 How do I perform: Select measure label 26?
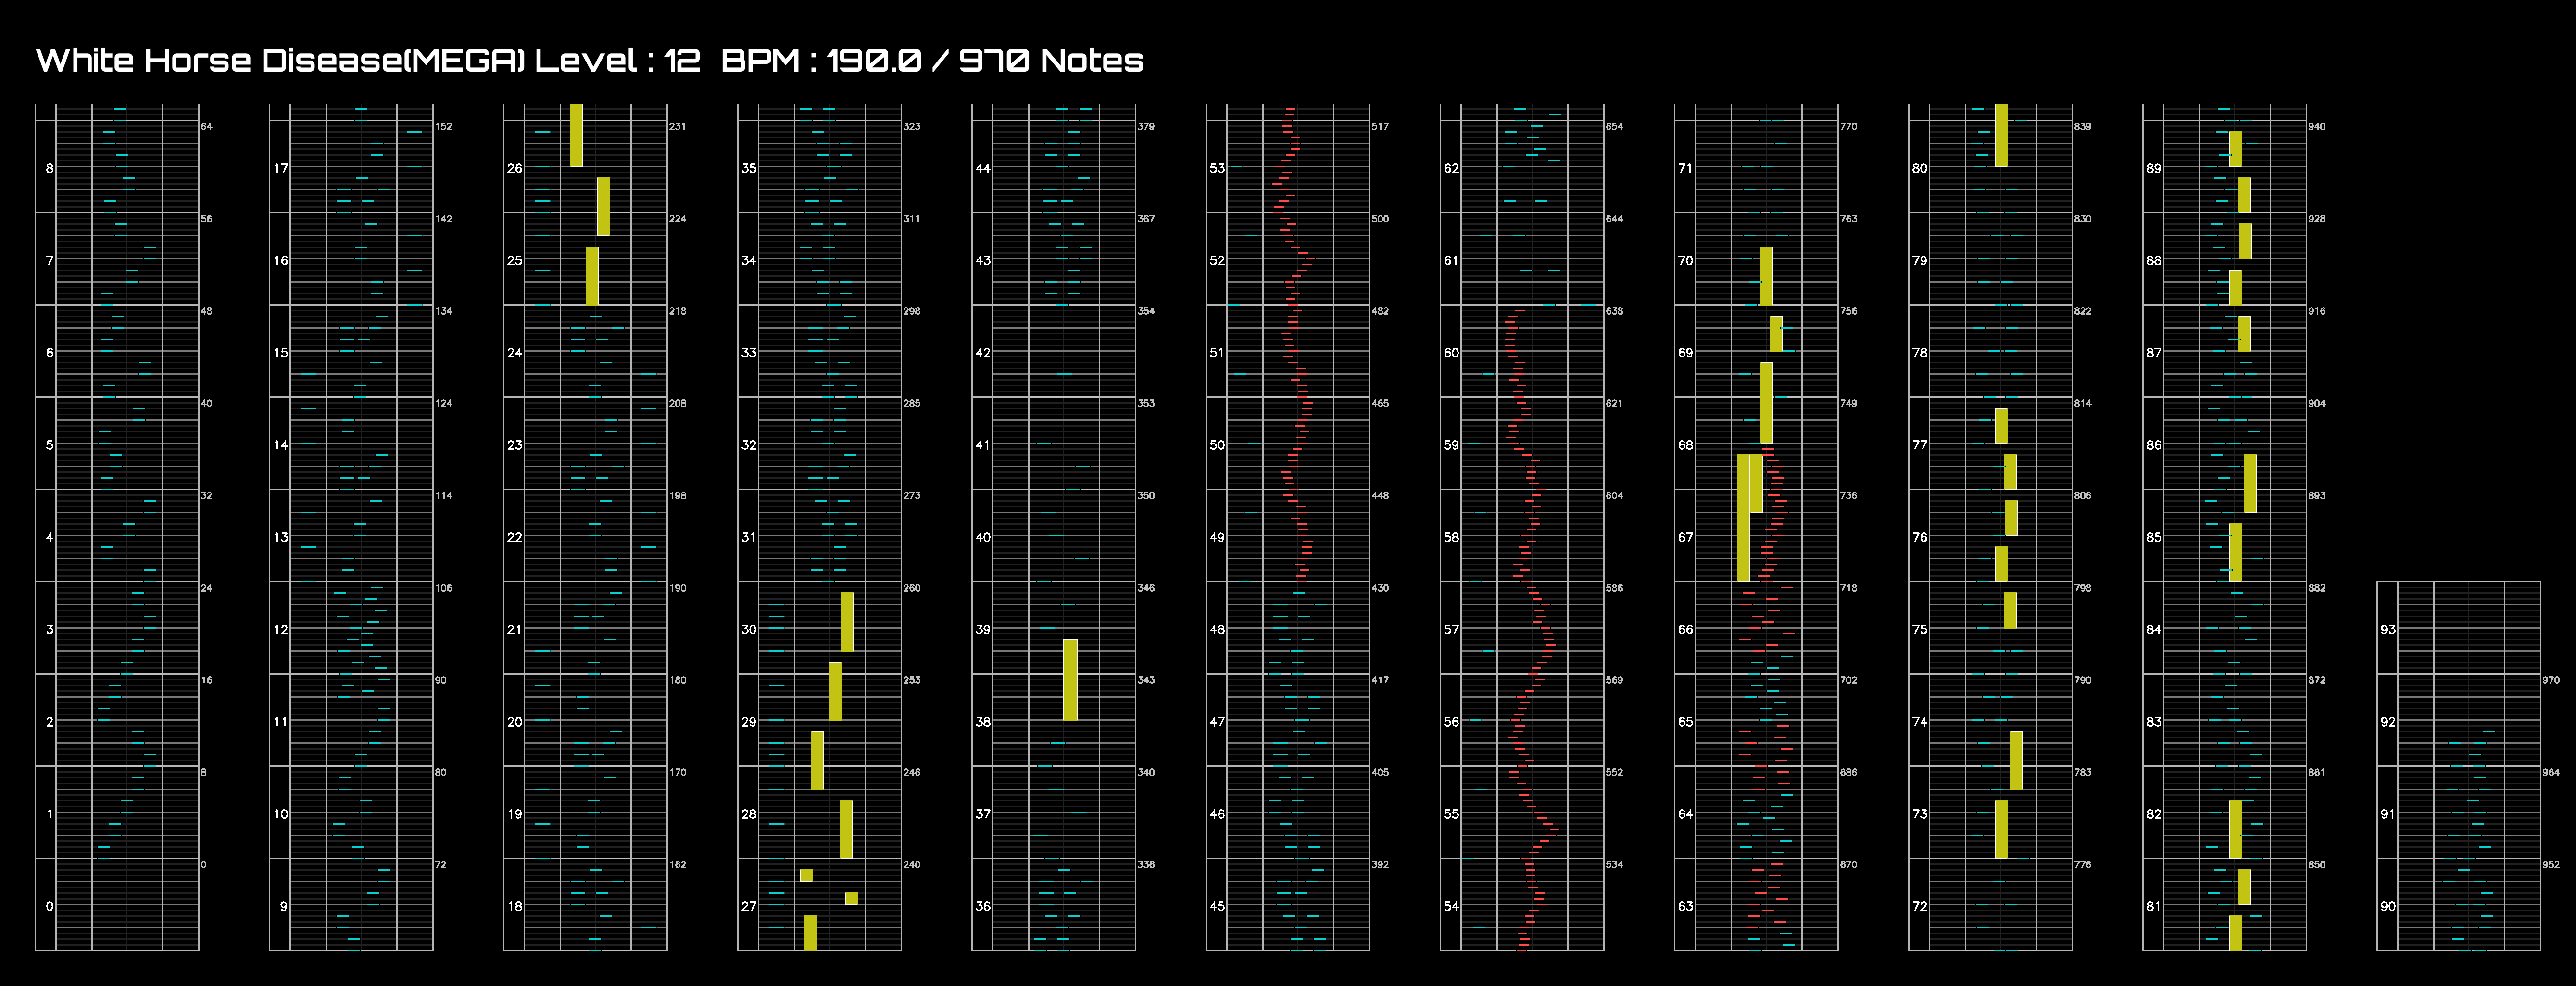point(515,168)
